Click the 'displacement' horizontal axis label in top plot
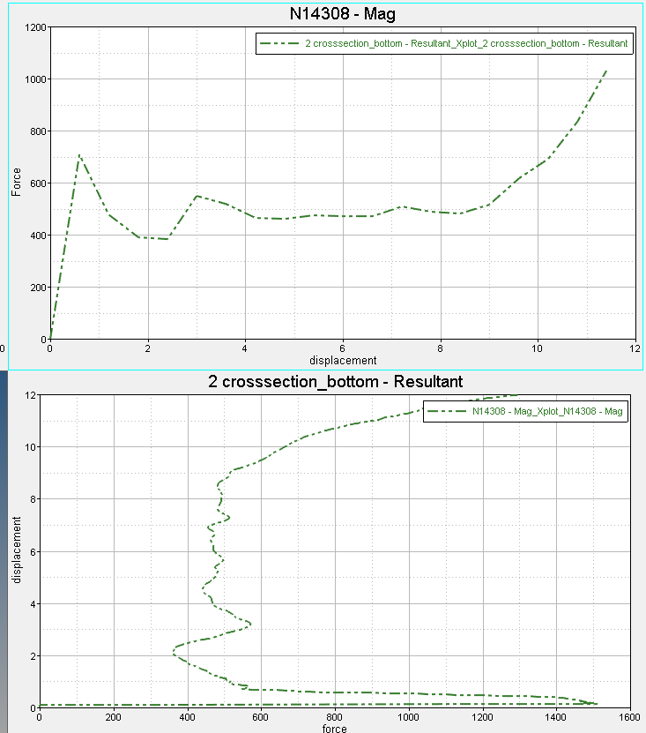Viewport: 646px width, 733px height. (x=343, y=360)
